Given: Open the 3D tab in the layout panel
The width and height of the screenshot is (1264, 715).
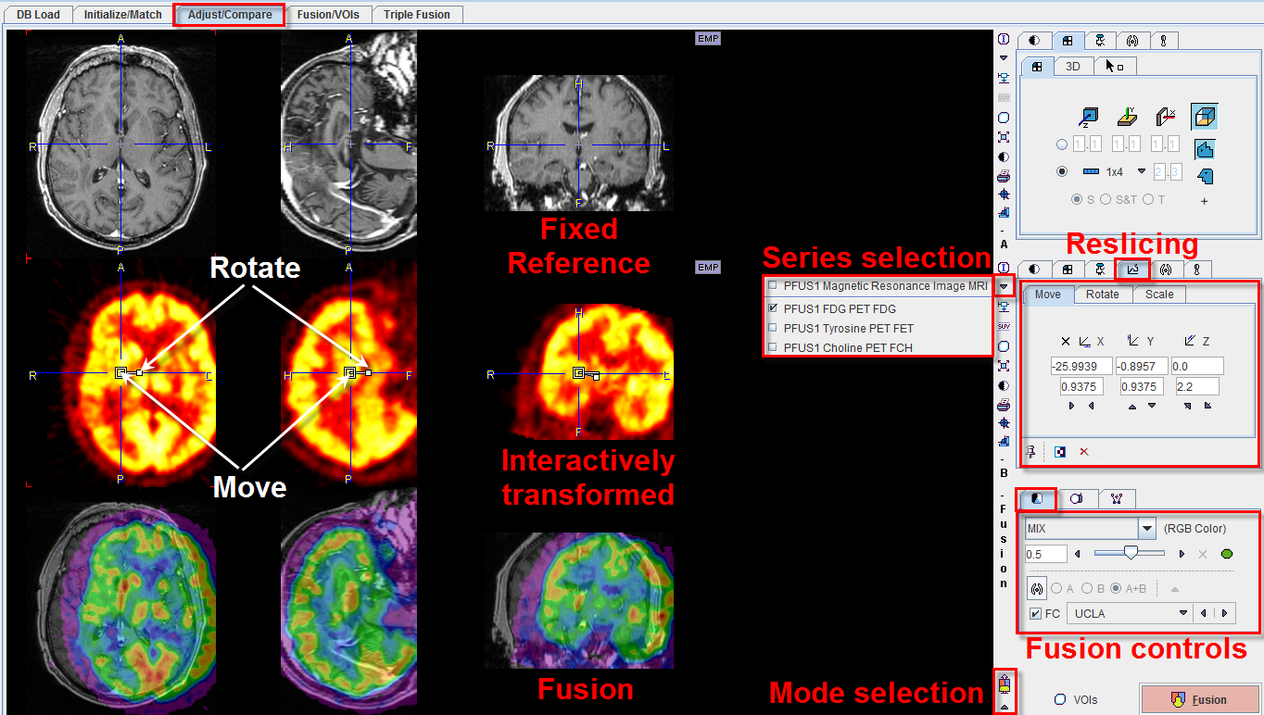Looking at the screenshot, I should [x=1073, y=67].
